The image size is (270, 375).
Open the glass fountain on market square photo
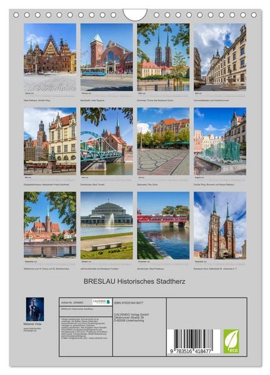(220, 141)
